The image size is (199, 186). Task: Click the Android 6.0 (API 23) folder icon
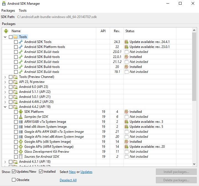pos(15,87)
